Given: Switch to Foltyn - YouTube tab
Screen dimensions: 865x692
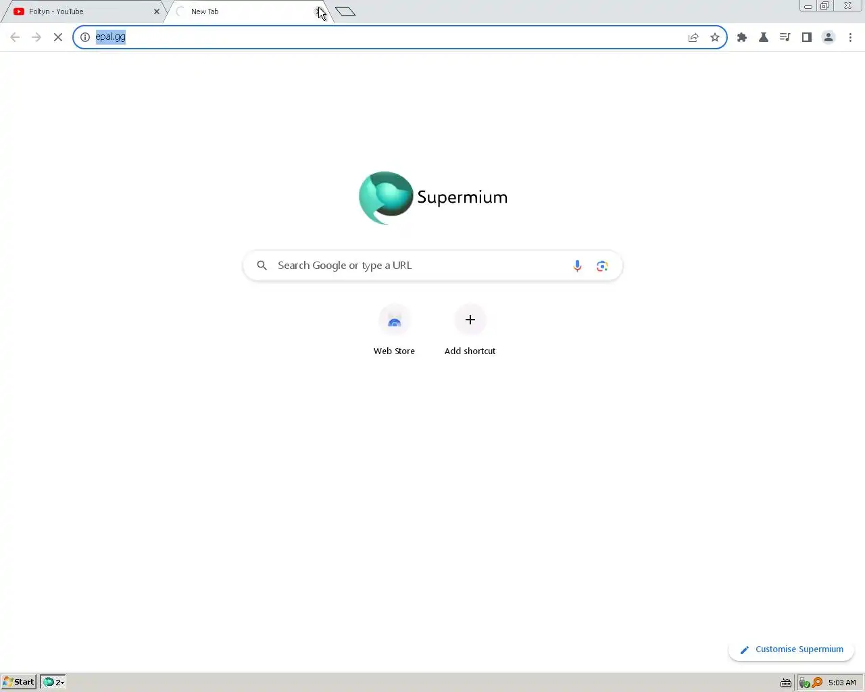Looking at the screenshot, I should [83, 11].
